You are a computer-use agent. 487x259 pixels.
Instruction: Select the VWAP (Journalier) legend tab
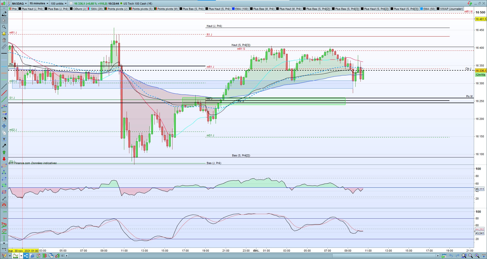[450, 9]
